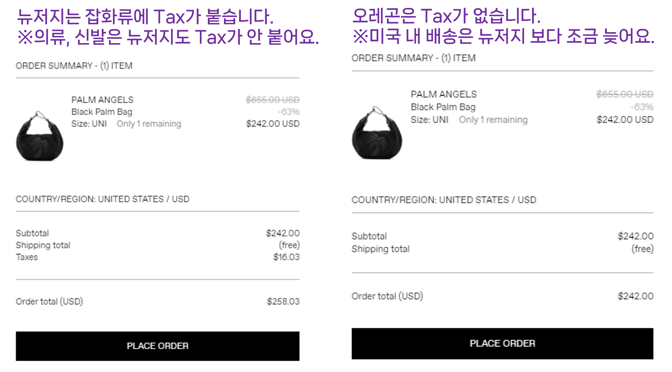Click the Korean note about slower US shipping
672x372 pixels.
coord(503,36)
